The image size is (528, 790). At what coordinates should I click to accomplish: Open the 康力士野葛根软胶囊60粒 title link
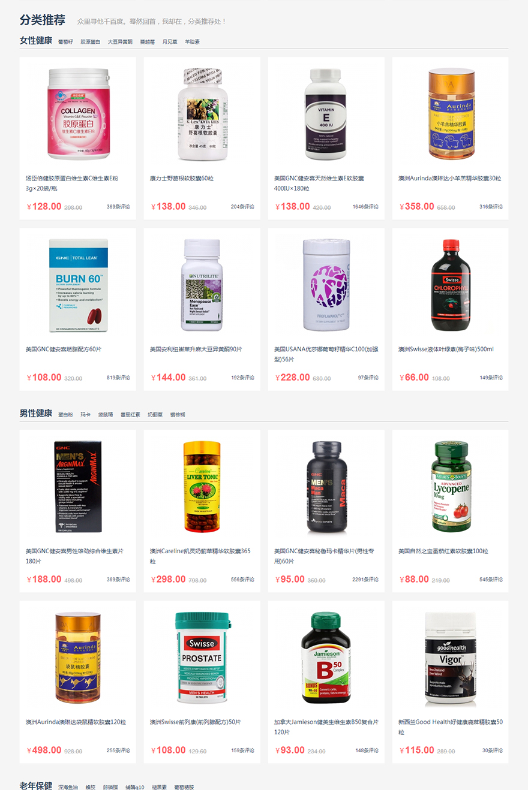pyautogui.click(x=182, y=179)
